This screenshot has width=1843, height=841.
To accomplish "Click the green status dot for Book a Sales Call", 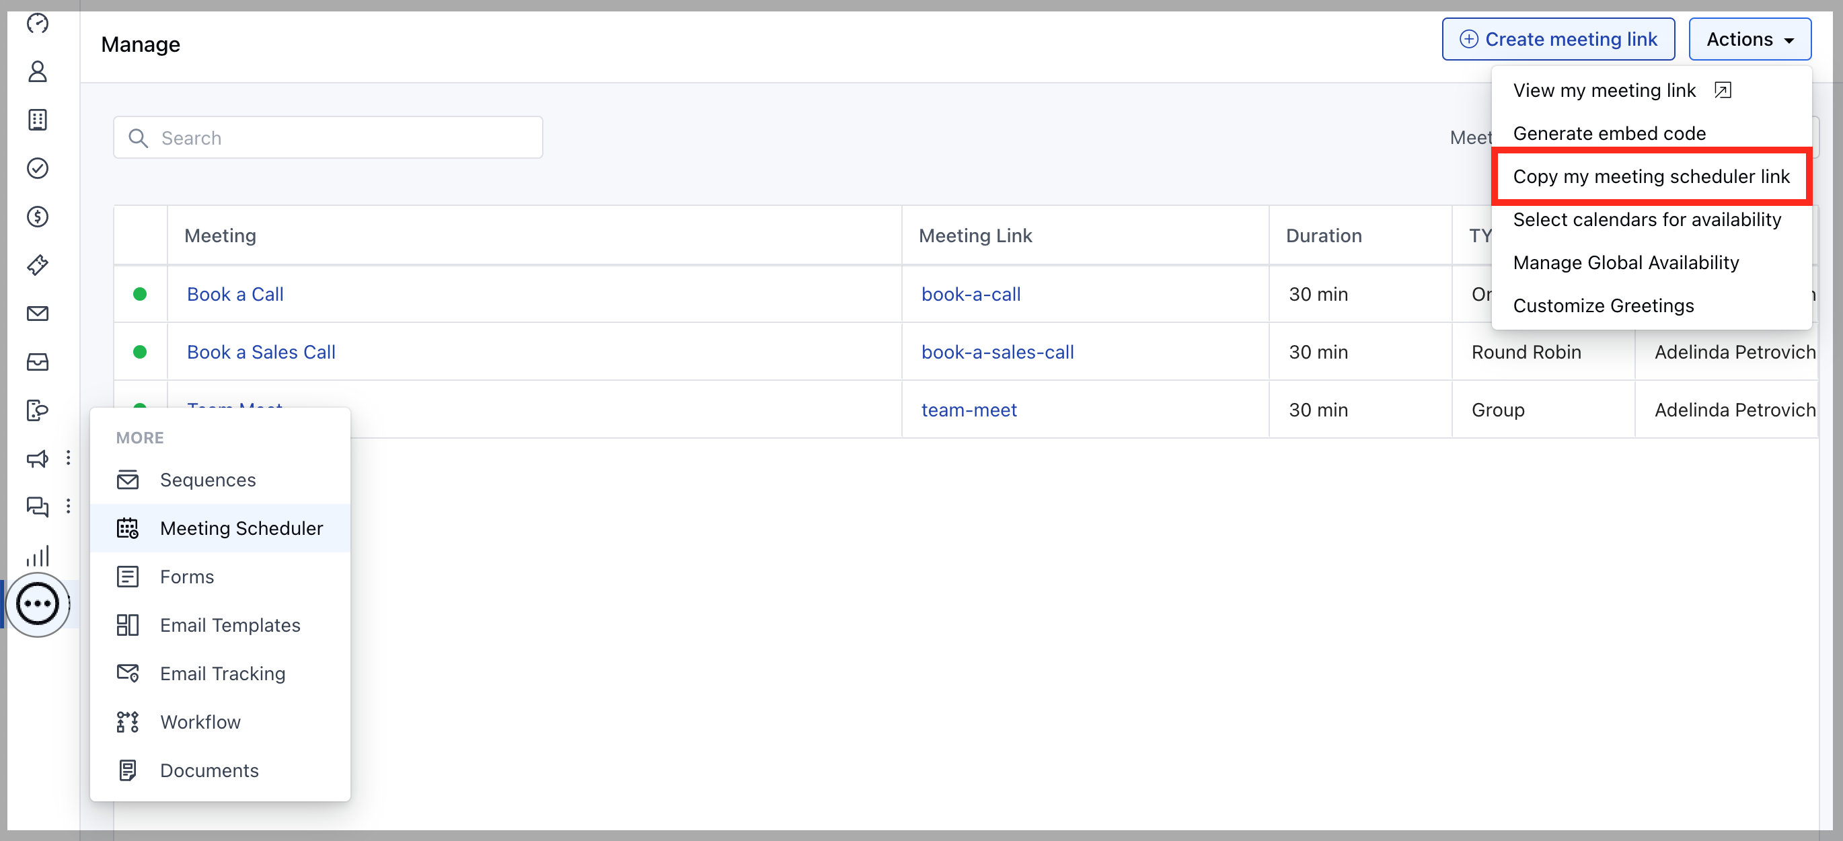I will pyautogui.click(x=139, y=352).
